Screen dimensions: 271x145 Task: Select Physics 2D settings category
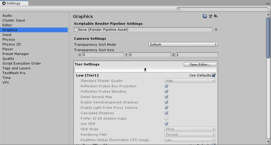[34, 44]
